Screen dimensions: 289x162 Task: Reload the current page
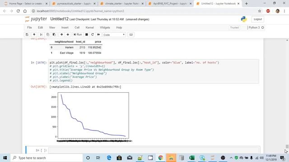18,11
